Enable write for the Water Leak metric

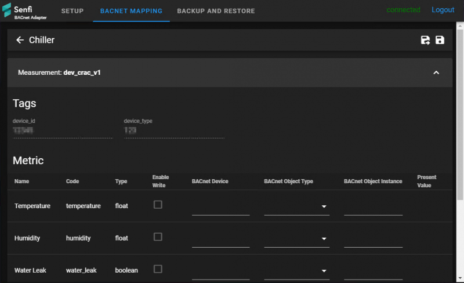(158, 269)
